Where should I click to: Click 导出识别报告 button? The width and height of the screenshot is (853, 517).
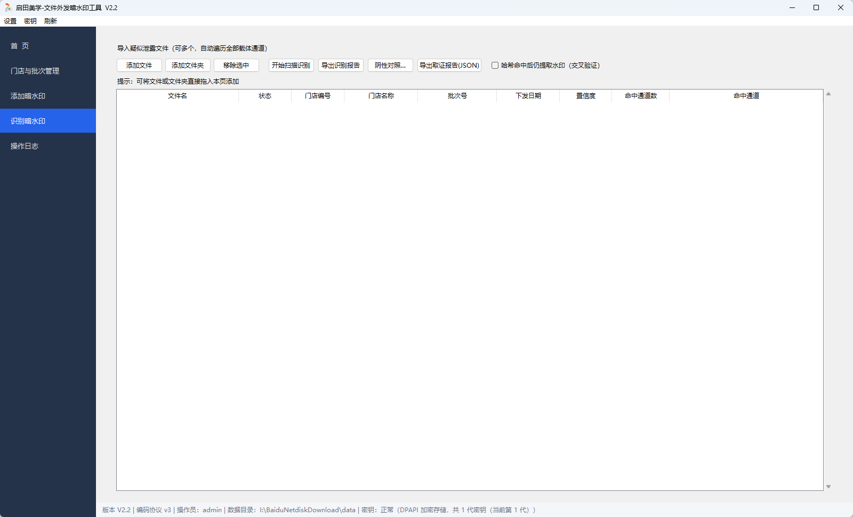(x=341, y=66)
